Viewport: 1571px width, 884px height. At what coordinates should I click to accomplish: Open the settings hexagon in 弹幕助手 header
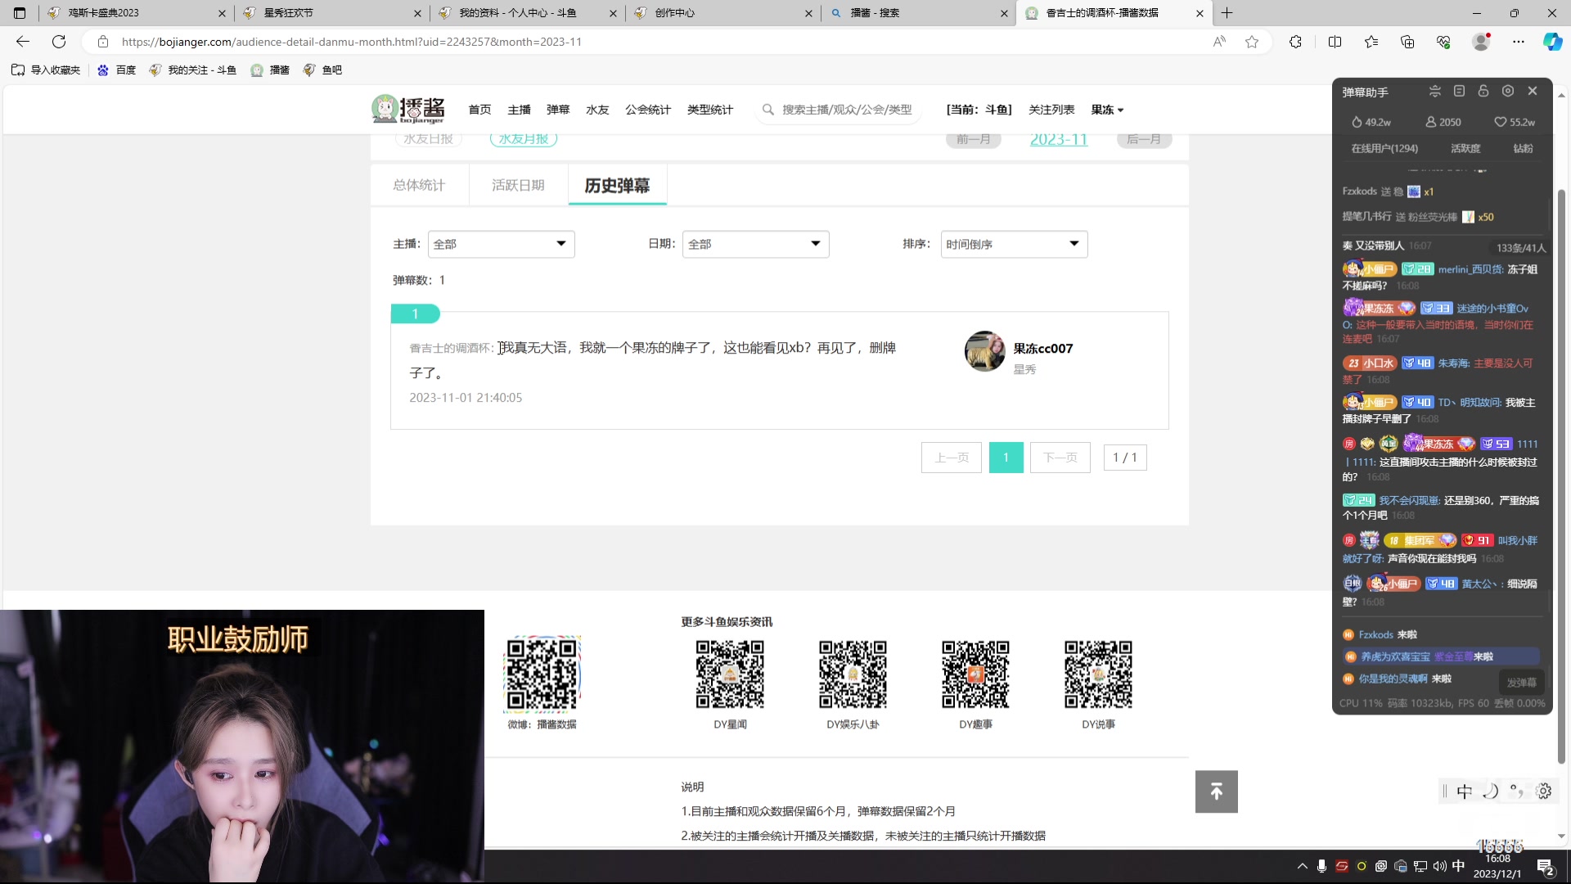tap(1508, 91)
